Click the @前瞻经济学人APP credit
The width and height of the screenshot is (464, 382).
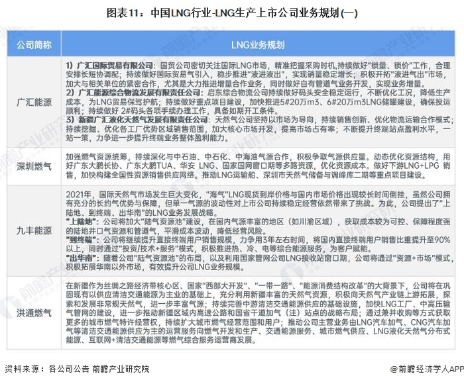(x=427, y=369)
